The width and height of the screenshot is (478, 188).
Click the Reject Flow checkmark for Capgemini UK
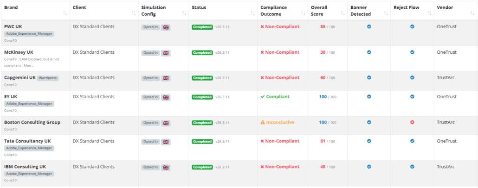[412, 78]
